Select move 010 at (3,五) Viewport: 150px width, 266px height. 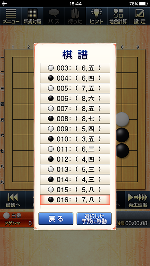point(75,139)
